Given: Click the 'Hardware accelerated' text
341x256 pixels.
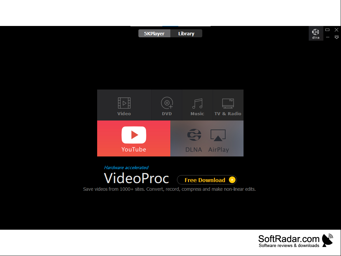Looking at the screenshot, I should click(x=126, y=168).
